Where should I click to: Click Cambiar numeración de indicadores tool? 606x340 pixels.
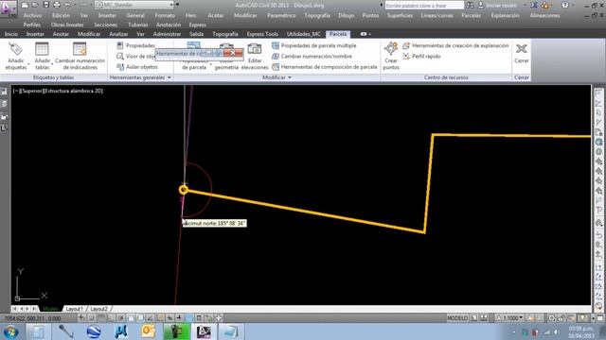[80, 56]
